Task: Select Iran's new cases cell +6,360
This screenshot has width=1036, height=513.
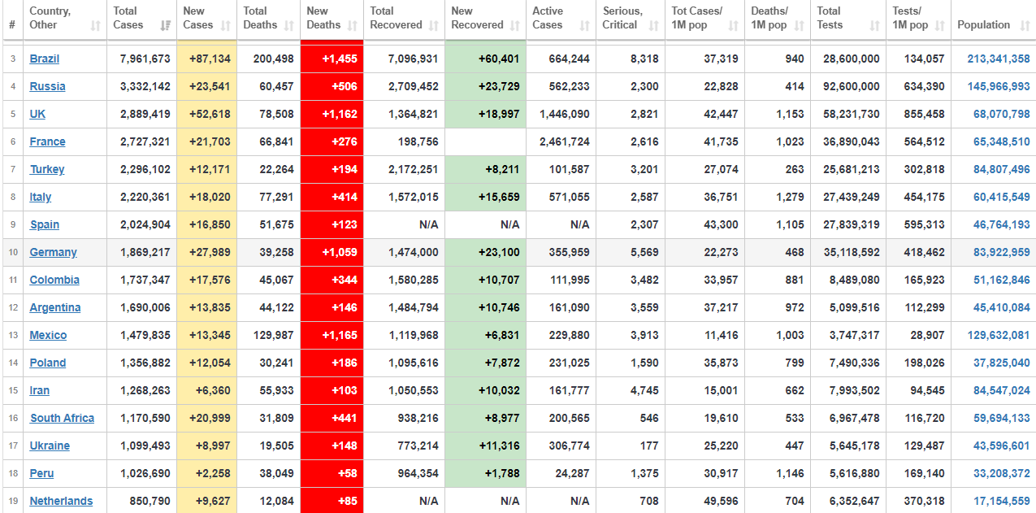Action: pyautogui.click(x=207, y=390)
